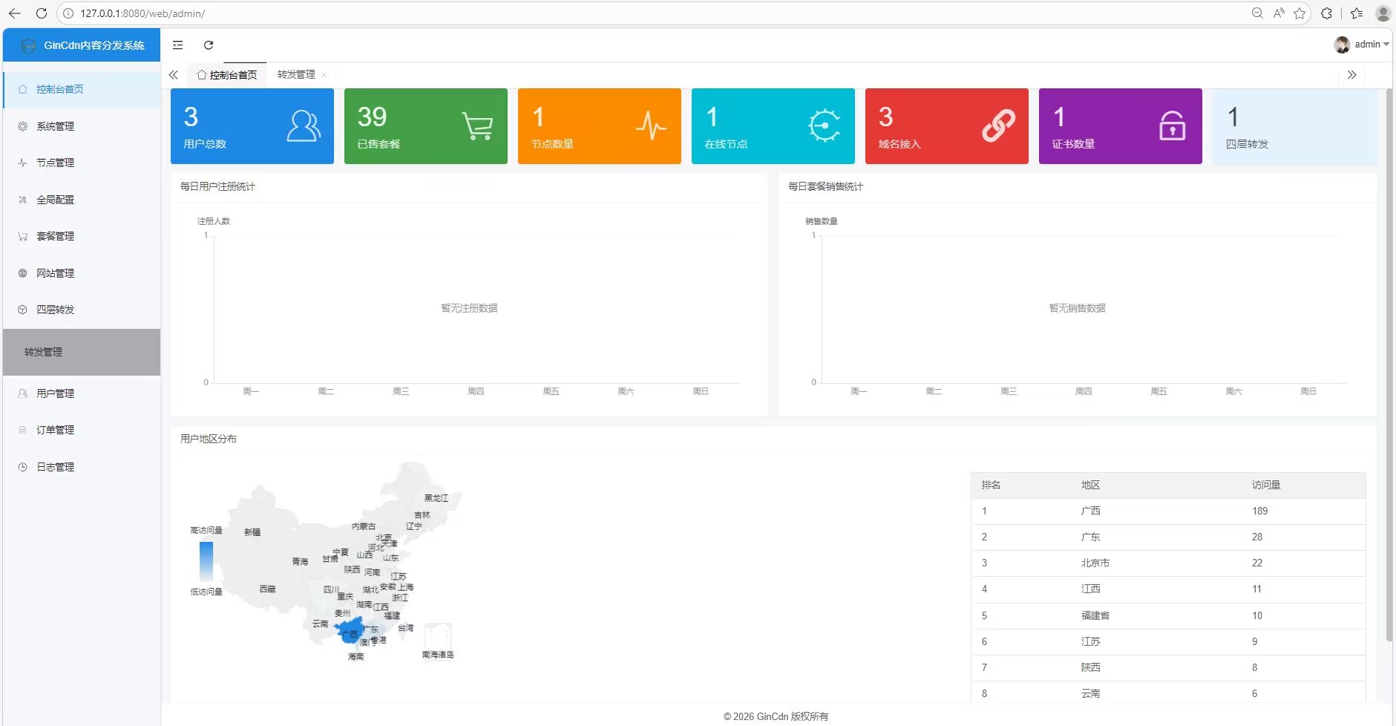Switch to the 转发管理 tab
1396x726 pixels.
point(296,74)
